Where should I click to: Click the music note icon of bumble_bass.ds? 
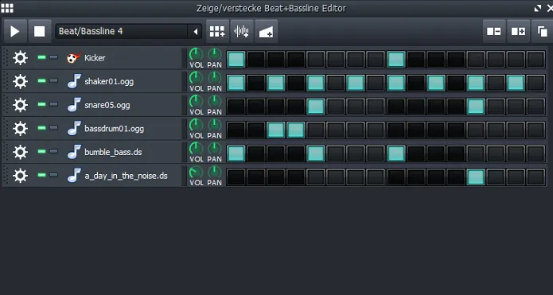click(74, 152)
